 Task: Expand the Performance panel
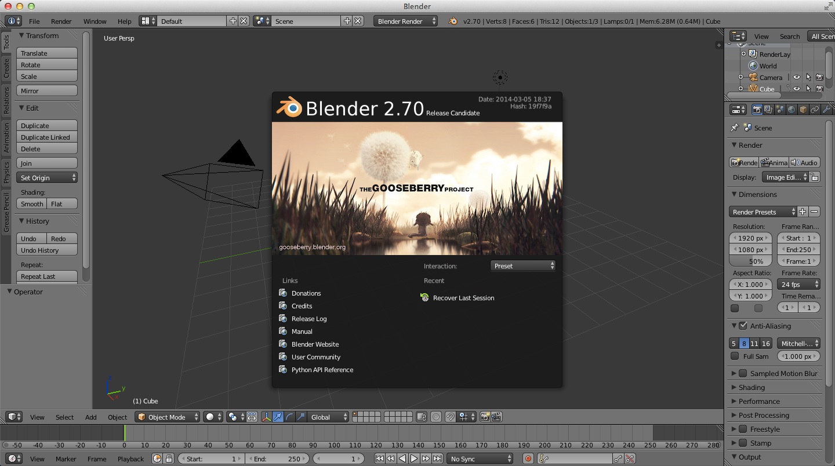(758, 402)
